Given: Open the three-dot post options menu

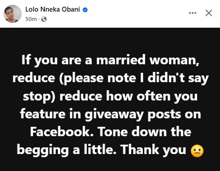Looking at the screenshot, I should 193,13.
